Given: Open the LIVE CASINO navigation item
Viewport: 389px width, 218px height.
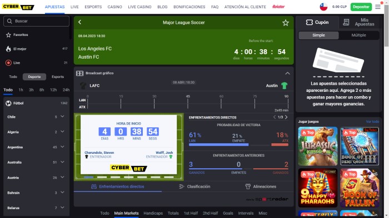Looking at the screenshot, I should click(x=139, y=7).
